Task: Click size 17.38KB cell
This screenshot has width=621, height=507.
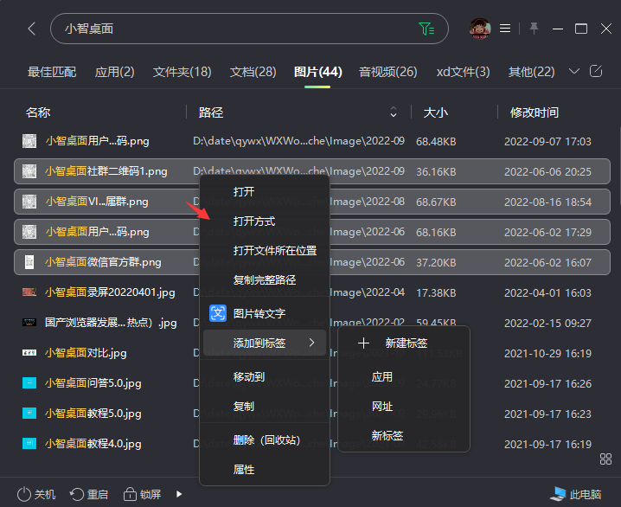Action: click(x=436, y=292)
